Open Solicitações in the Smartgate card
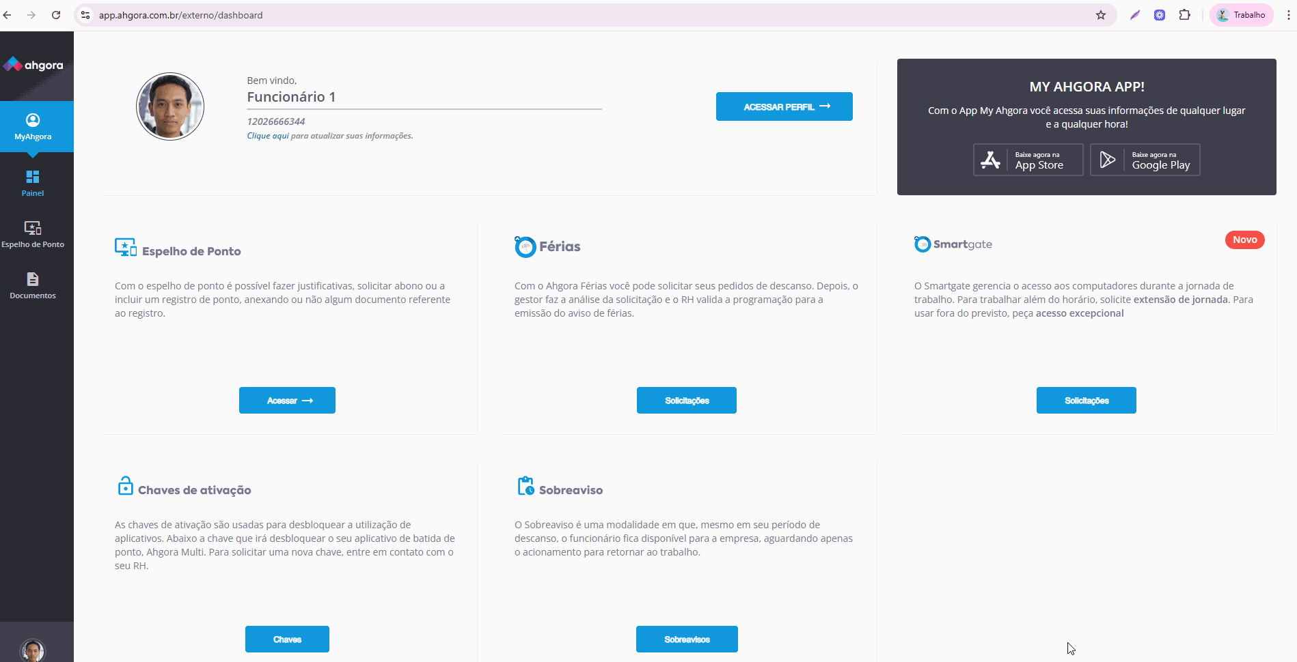The height and width of the screenshot is (662, 1297). [x=1087, y=401]
